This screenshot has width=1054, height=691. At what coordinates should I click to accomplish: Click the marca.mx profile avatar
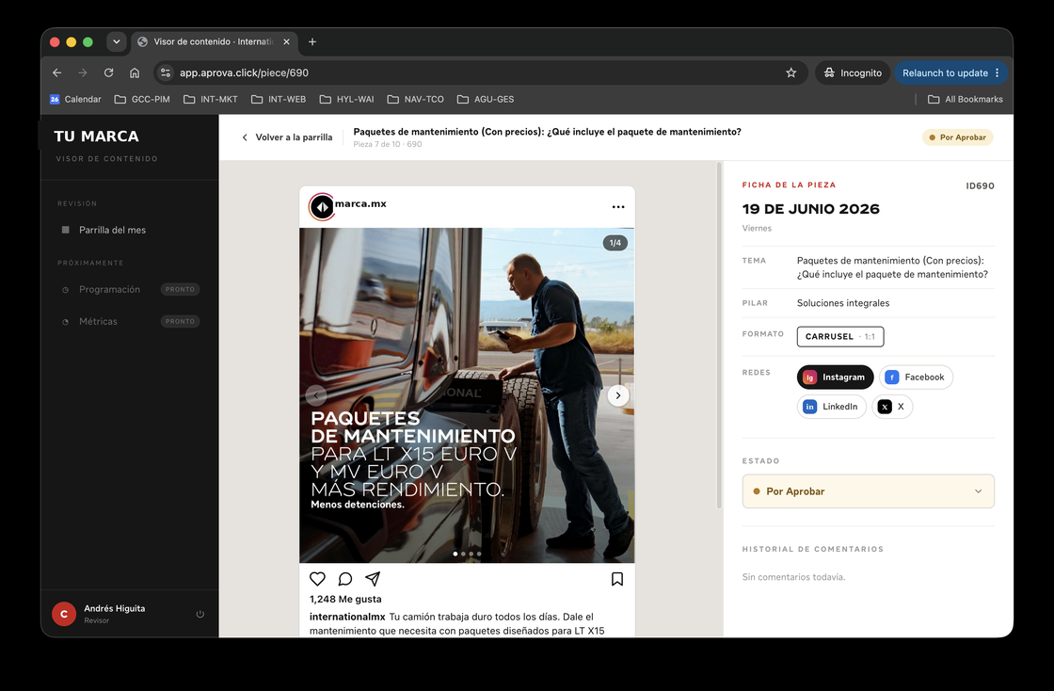[x=322, y=207]
